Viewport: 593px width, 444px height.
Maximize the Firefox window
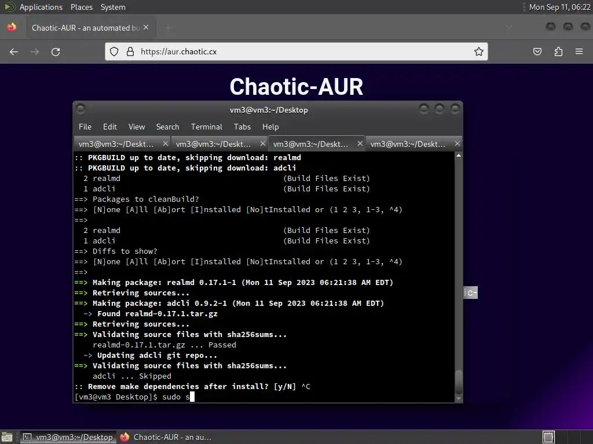pyautogui.click(x=568, y=27)
